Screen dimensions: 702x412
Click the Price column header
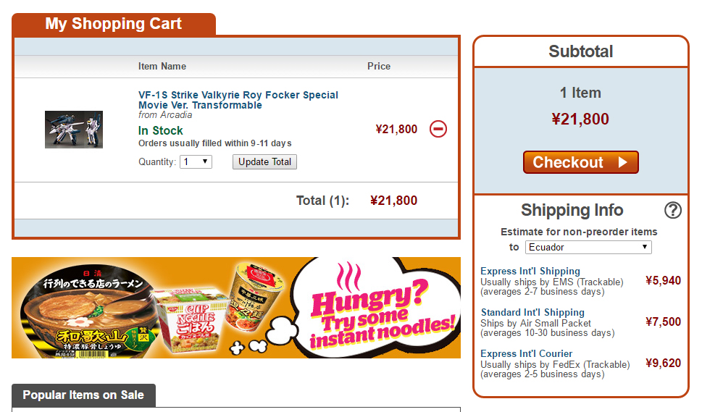pyautogui.click(x=379, y=66)
